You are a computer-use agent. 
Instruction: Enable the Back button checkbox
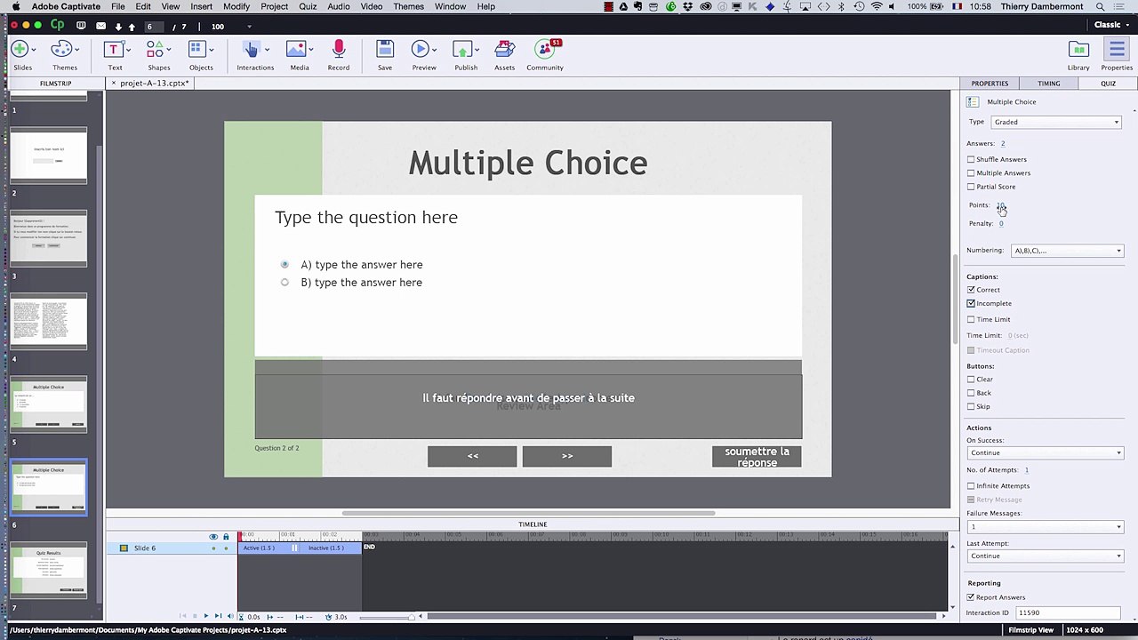coord(971,393)
